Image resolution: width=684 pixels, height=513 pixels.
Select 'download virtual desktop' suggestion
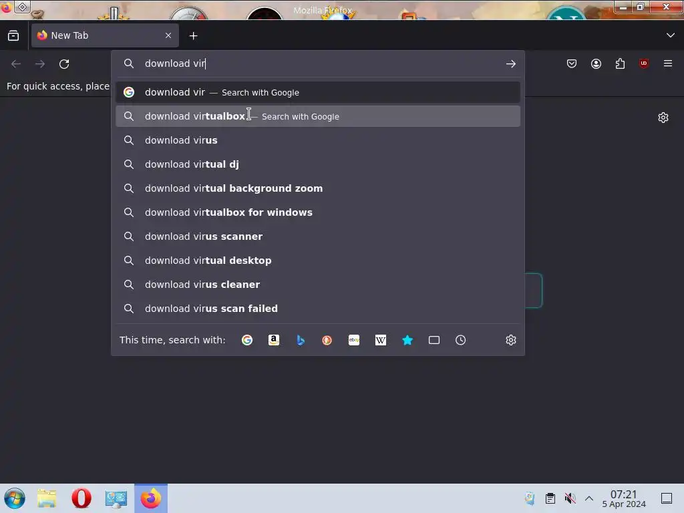pos(317,261)
